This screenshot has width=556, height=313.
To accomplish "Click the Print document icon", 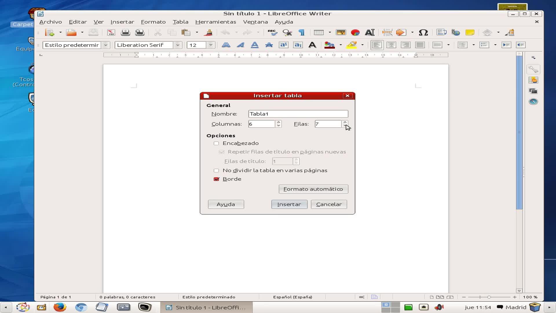I will pos(125,32).
